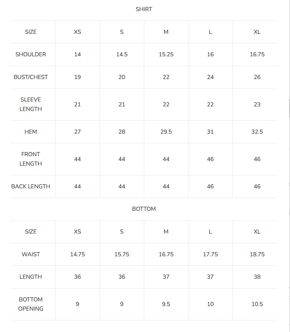
Task: Select the XS column header in SHIRT table
Action: pos(77,32)
